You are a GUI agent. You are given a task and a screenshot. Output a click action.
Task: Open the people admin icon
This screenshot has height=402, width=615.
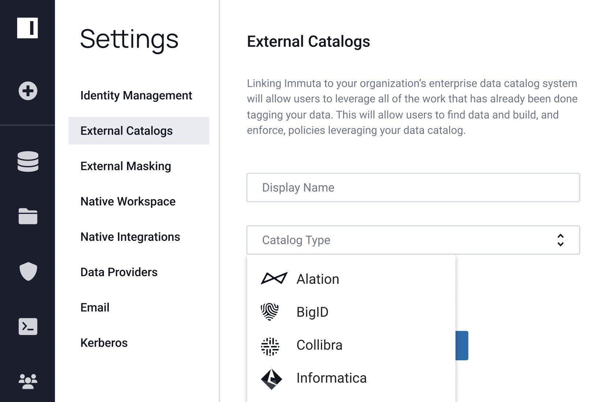[x=28, y=381]
